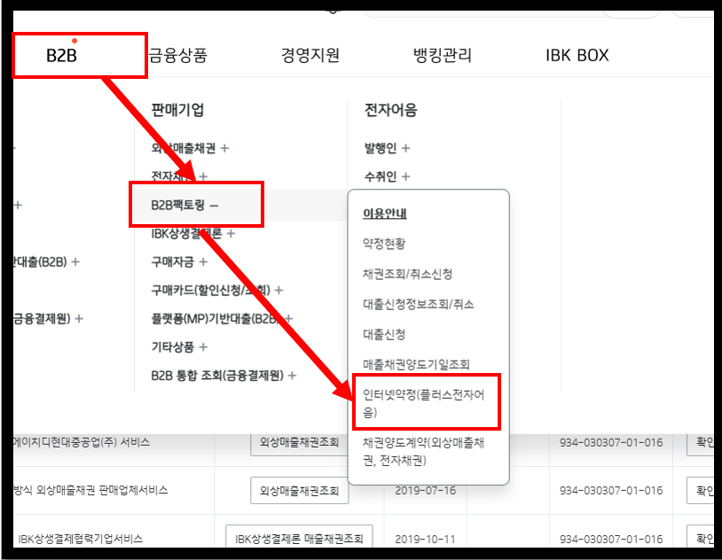The width and height of the screenshot is (722, 560).
Task: Open the 경영지원 top menu
Action: (x=310, y=55)
